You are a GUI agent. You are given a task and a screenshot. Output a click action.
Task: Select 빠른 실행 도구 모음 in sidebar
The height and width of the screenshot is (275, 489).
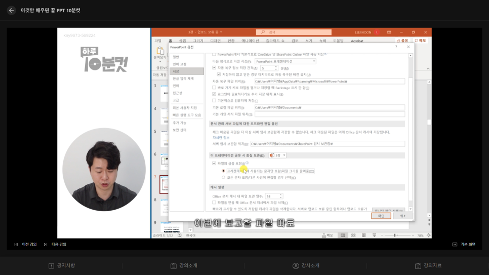186,115
